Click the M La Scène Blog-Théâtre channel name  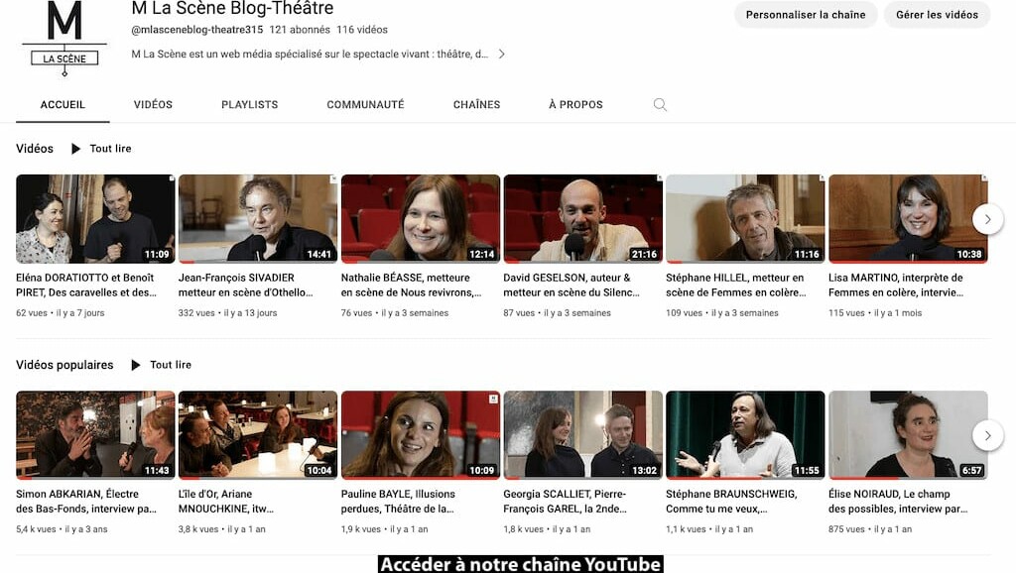click(232, 8)
